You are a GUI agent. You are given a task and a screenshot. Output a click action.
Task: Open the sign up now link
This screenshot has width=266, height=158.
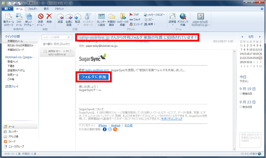pyautogui.click(x=172, y=119)
